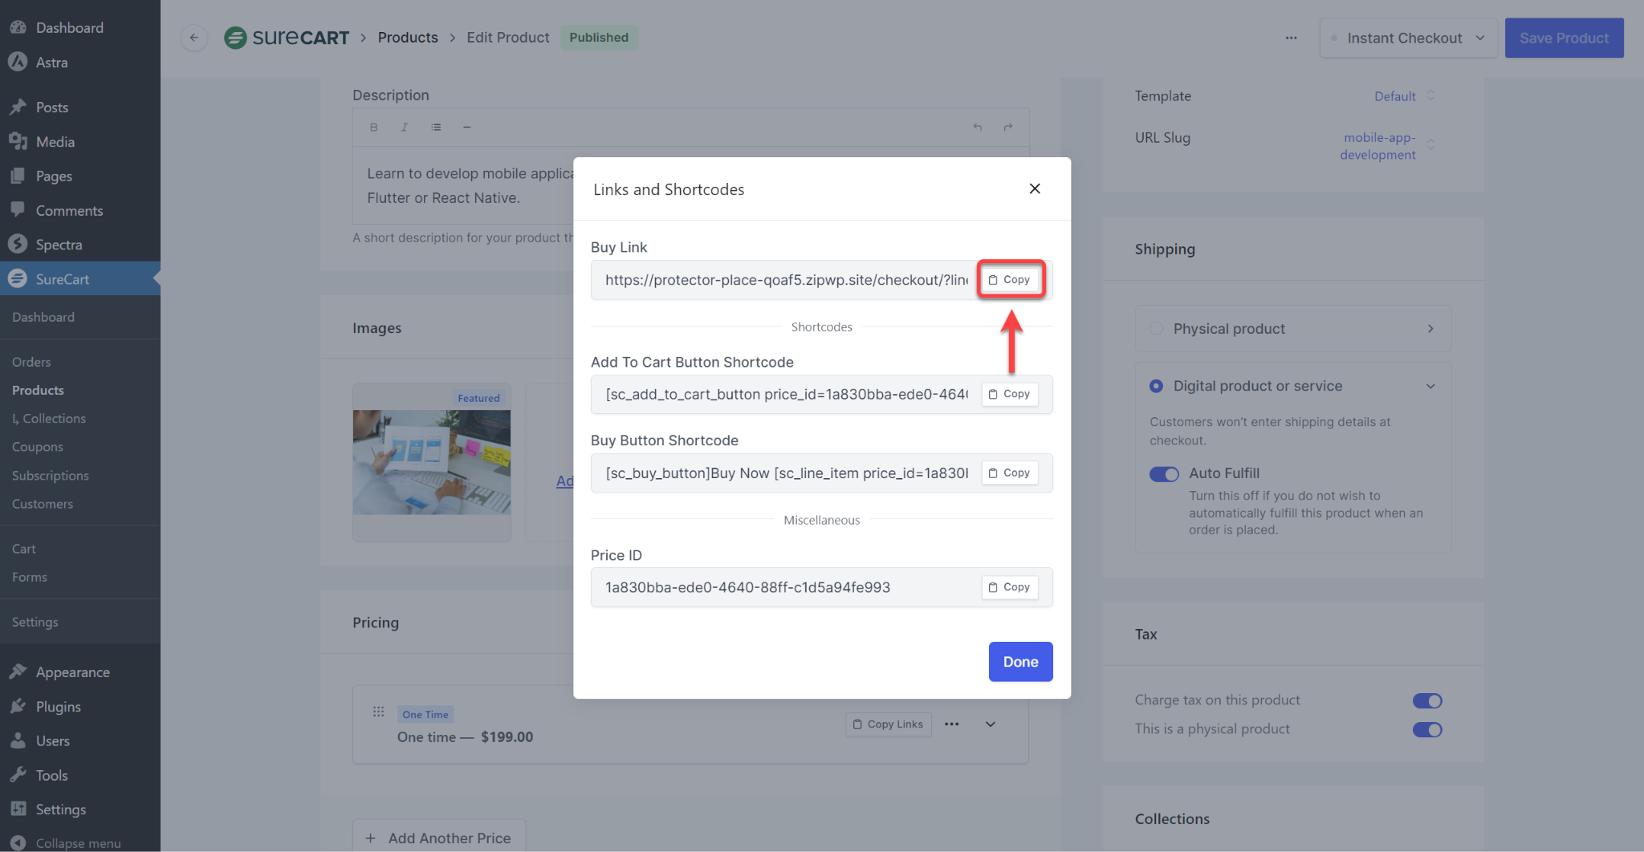1644x852 pixels.
Task: Collapse the Digital product or service section
Action: 1430,386
